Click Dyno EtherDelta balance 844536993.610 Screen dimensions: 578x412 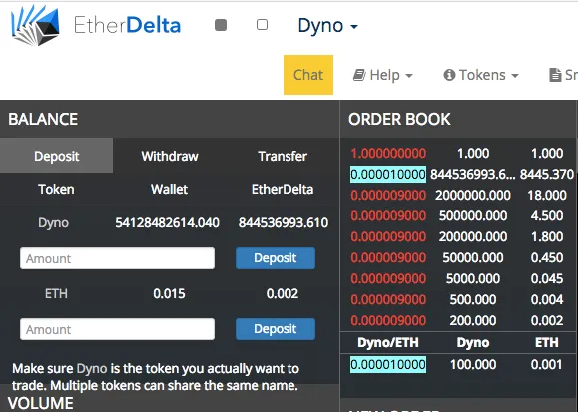pyautogui.click(x=284, y=222)
